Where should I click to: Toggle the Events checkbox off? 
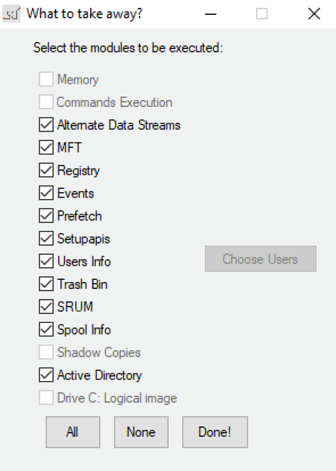point(46,193)
